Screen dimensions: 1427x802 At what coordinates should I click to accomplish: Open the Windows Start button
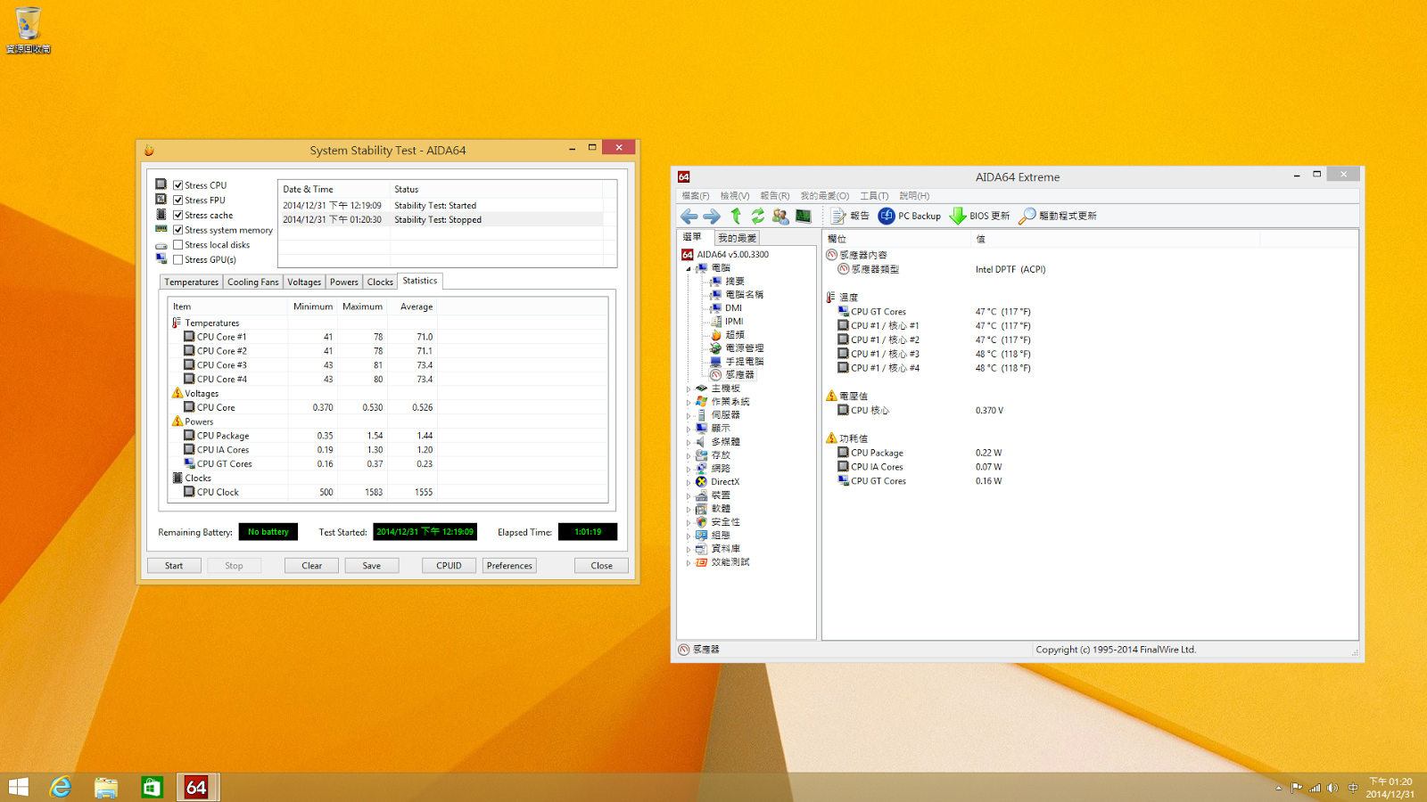pos(18,787)
